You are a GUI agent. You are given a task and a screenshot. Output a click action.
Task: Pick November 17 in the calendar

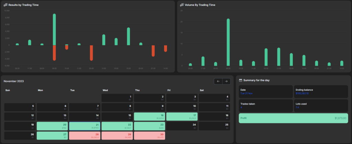coord(182,117)
